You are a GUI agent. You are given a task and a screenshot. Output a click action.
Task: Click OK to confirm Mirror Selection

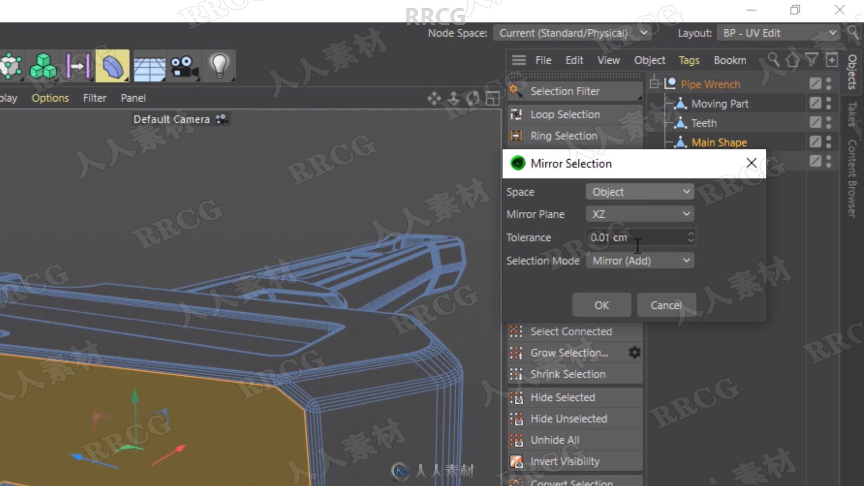(601, 305)
